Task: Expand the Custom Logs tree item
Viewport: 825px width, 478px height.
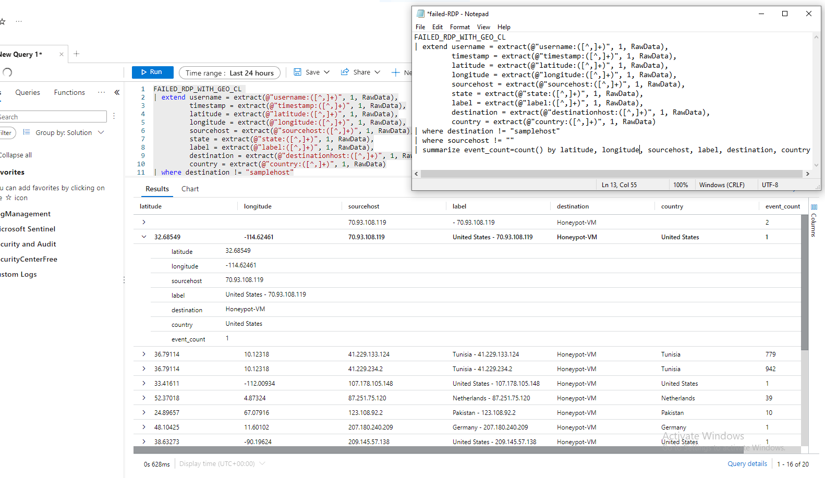Action: coord(19,274)
